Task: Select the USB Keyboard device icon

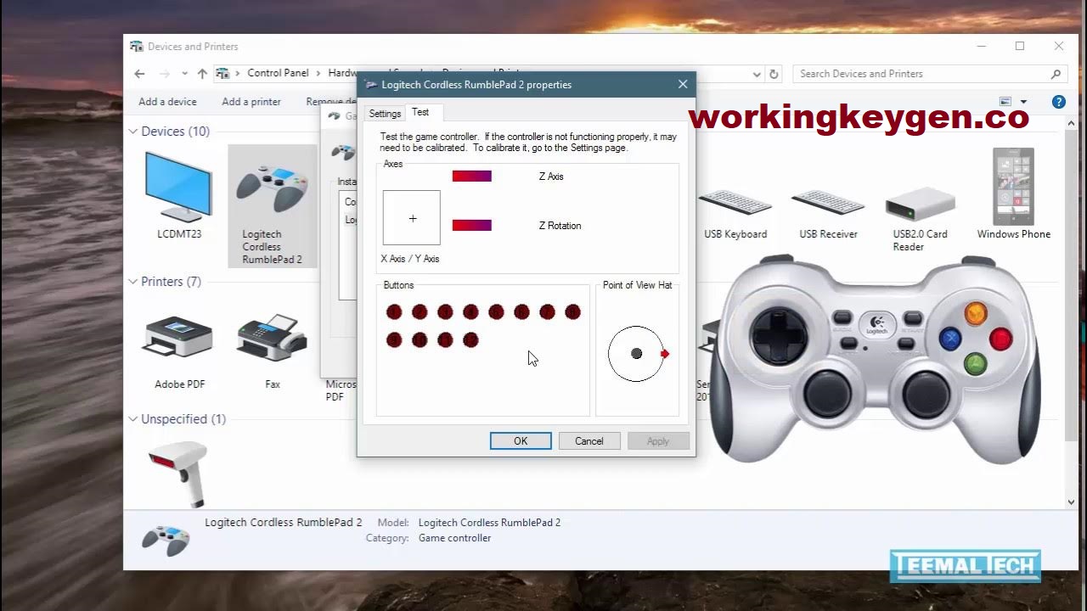Action: pyautogui.click(x=735, y=204)
